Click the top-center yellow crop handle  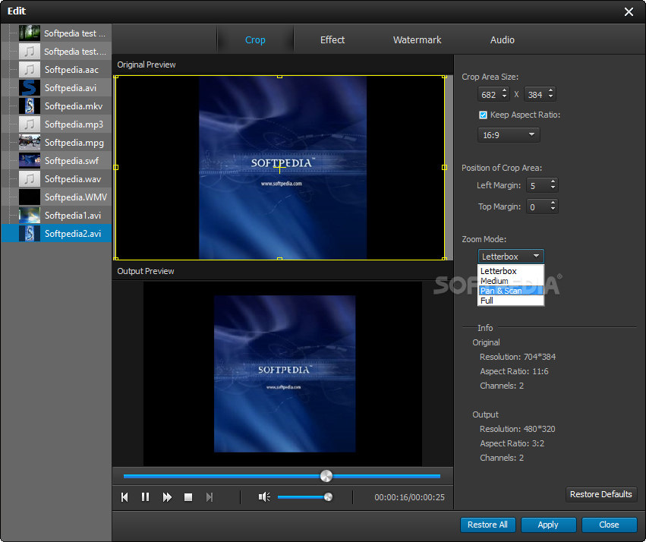[280, 77]
